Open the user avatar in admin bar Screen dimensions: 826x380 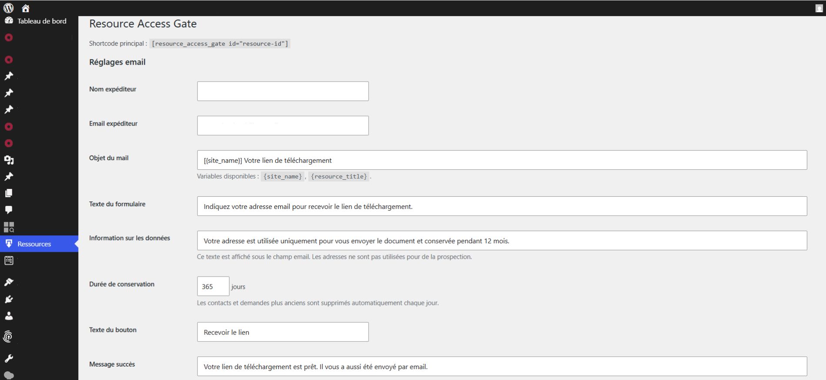pyautogui.click(x=819, y=8)
